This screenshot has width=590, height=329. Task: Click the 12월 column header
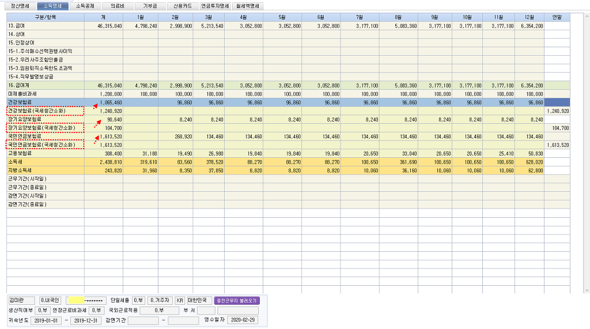point(530,17)
